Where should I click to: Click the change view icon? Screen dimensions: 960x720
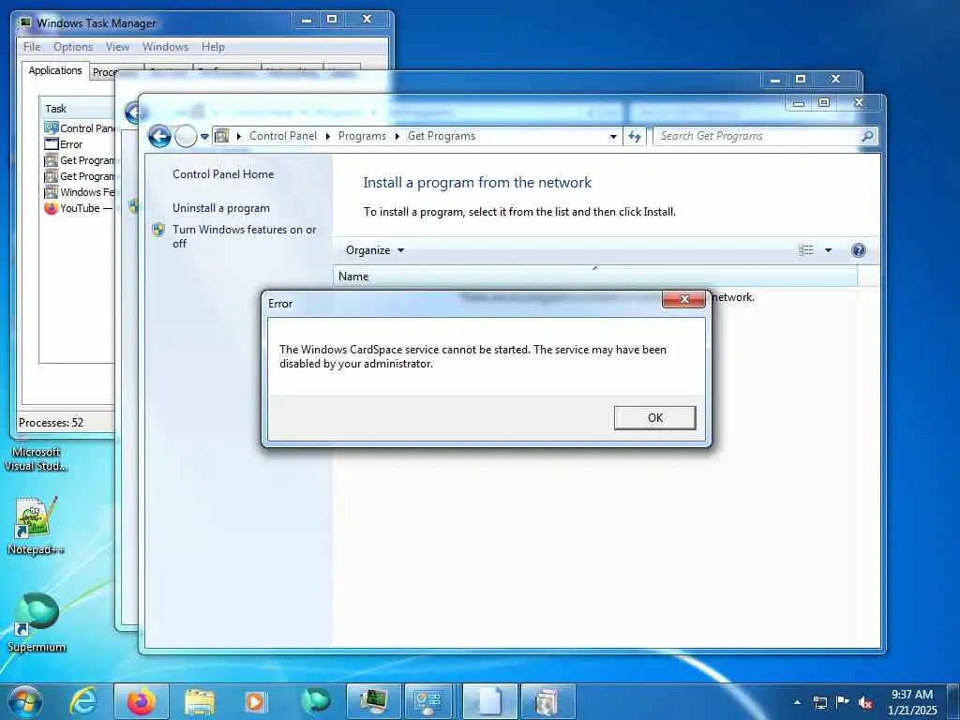[x=805, y=249]
